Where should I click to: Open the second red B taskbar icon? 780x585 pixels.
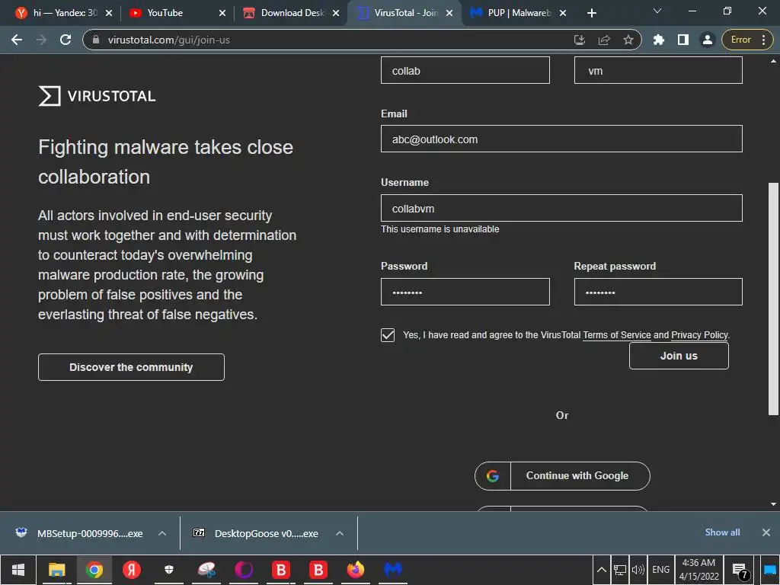[x=318, y=570]
